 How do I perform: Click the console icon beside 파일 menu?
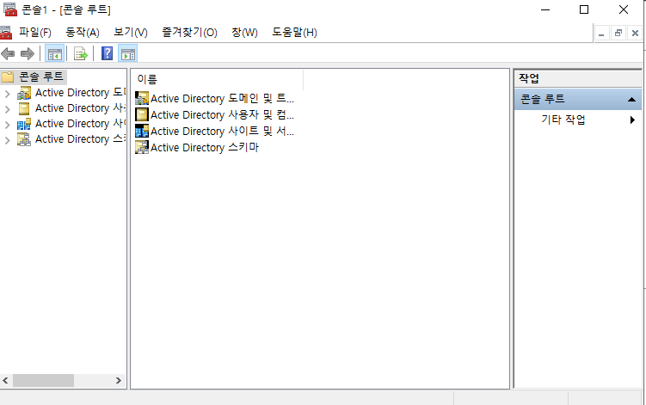click(x=6, y=33)
